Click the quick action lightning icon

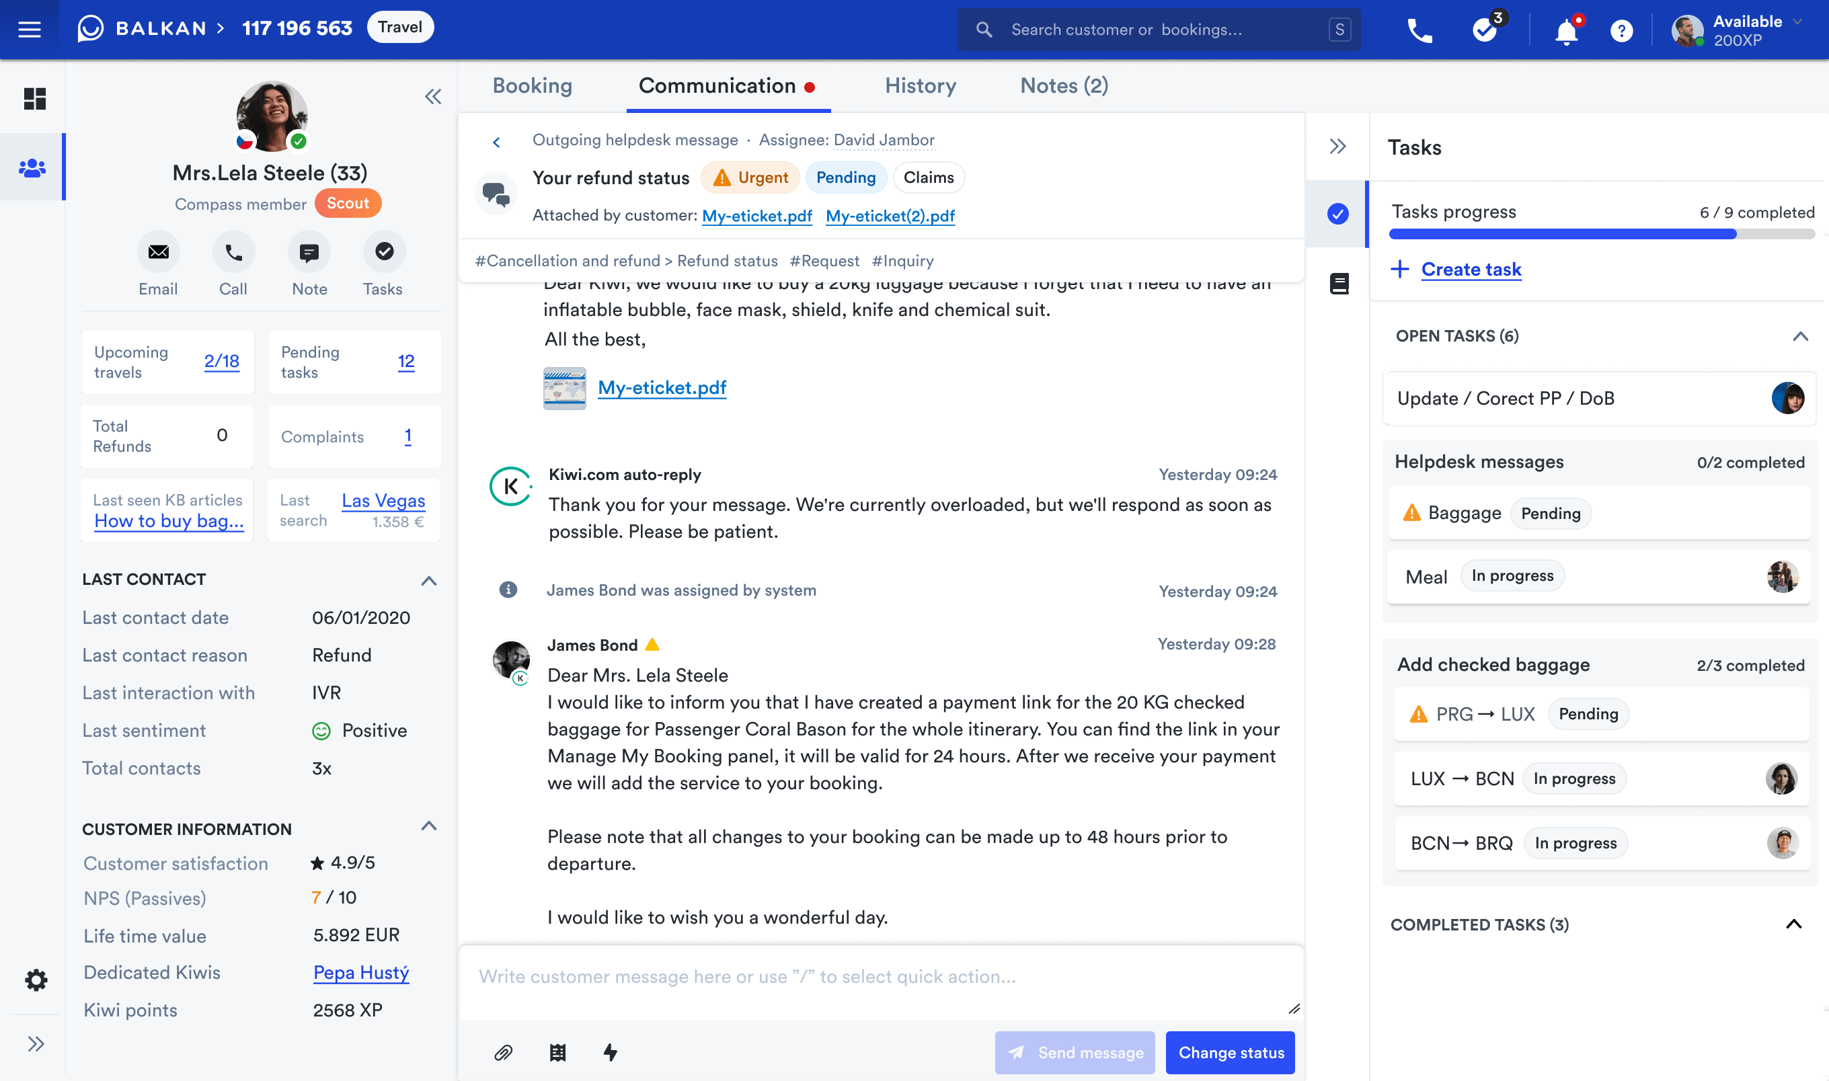click(611, 1053)
